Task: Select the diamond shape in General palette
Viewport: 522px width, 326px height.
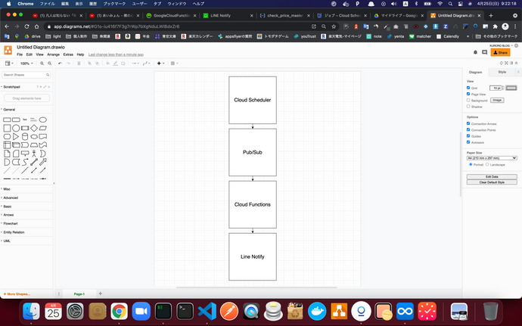Action: [34, 128]
